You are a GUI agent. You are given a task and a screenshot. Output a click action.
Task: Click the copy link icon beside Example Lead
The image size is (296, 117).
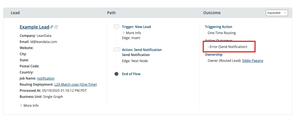52,27
